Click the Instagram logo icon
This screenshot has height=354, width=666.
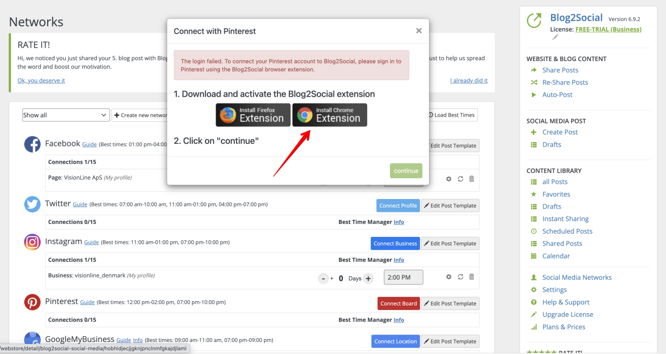(x=32, y=242)
